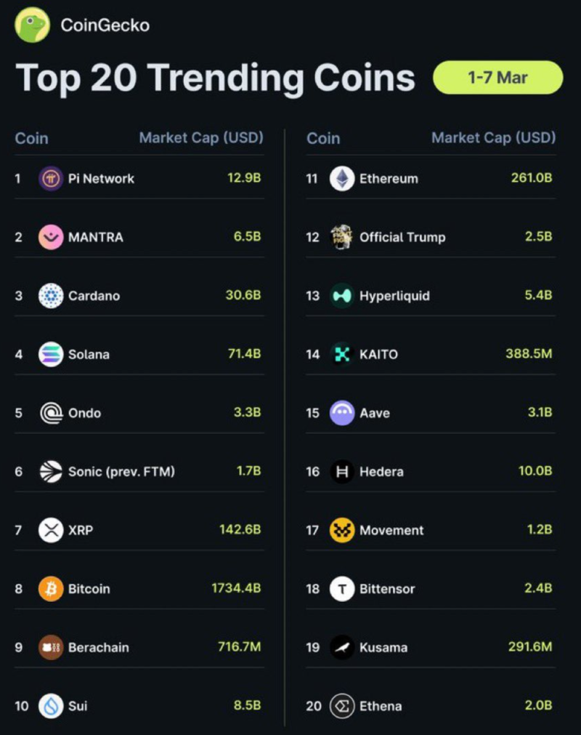
Task: Click the Aave ghost icon
Action: [342, 413]
